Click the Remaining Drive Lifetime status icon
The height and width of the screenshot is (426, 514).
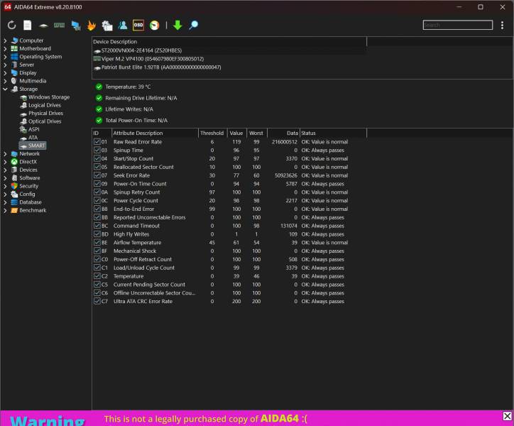pos(99,98)
